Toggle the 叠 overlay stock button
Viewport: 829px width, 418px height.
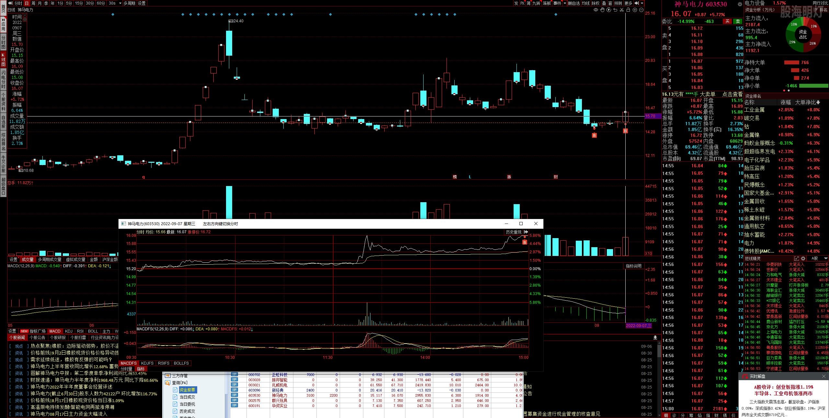(604, 3)
